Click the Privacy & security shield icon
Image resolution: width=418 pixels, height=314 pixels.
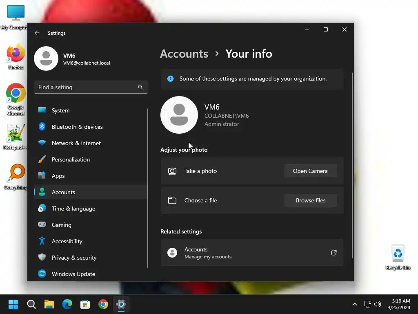(x=42, y=257)
